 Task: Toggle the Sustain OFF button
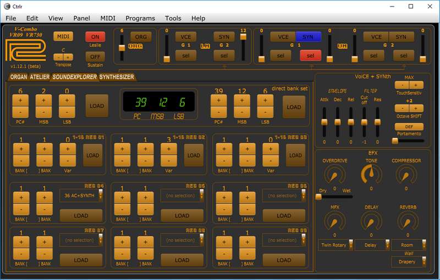pyautogui.click(x=95, y=56)
